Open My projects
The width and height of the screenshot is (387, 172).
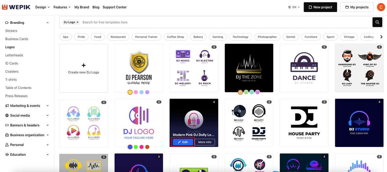pyautogui.click(x=357, y=7)
